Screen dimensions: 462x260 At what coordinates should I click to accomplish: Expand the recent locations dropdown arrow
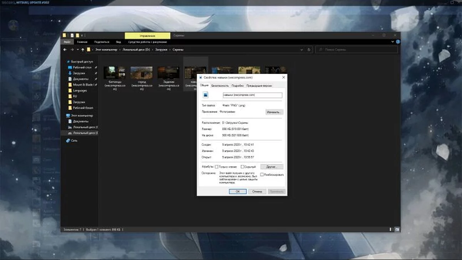[x=77, y=50]
